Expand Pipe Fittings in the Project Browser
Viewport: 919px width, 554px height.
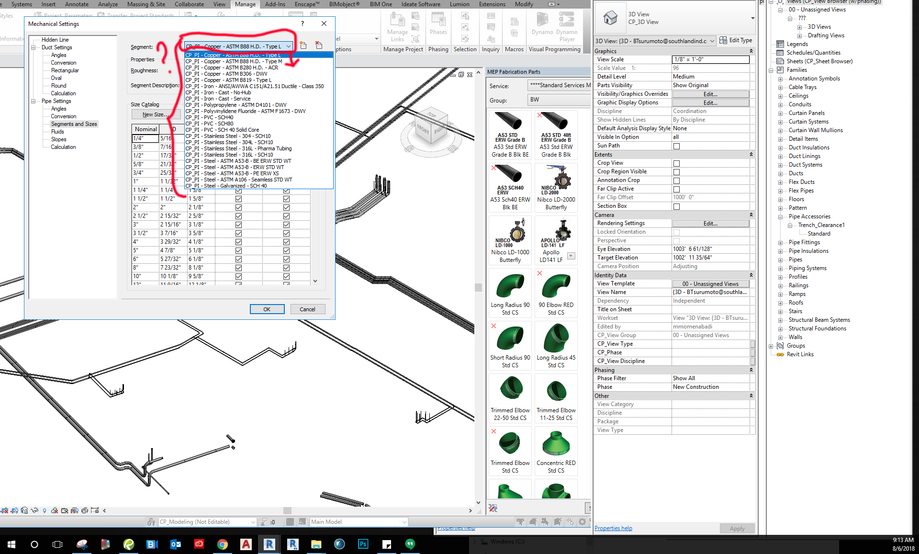(781, 242)
